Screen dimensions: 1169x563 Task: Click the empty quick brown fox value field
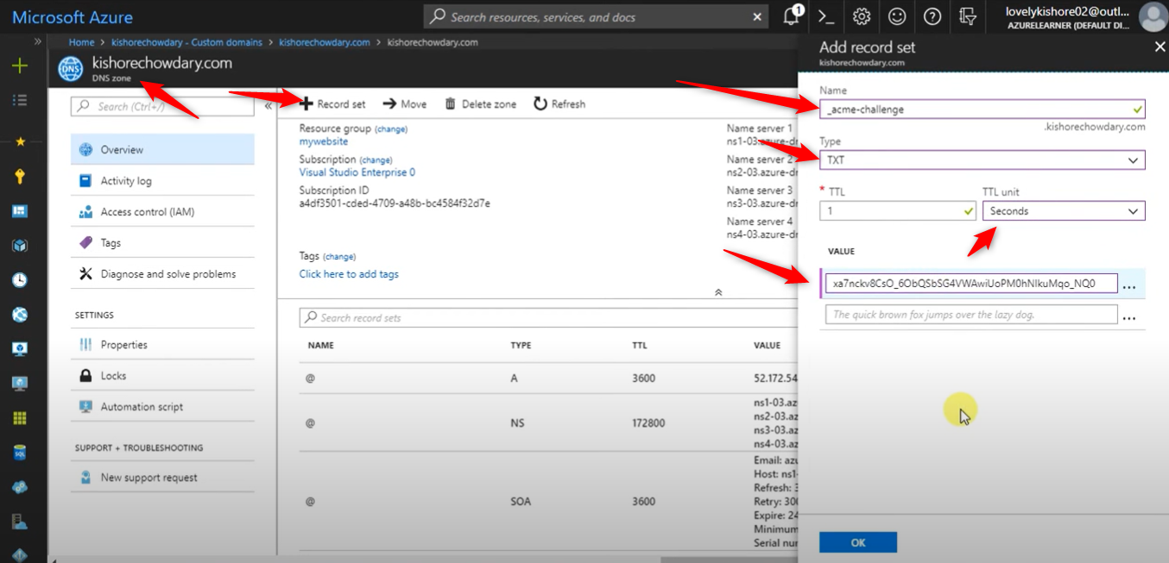971,315
